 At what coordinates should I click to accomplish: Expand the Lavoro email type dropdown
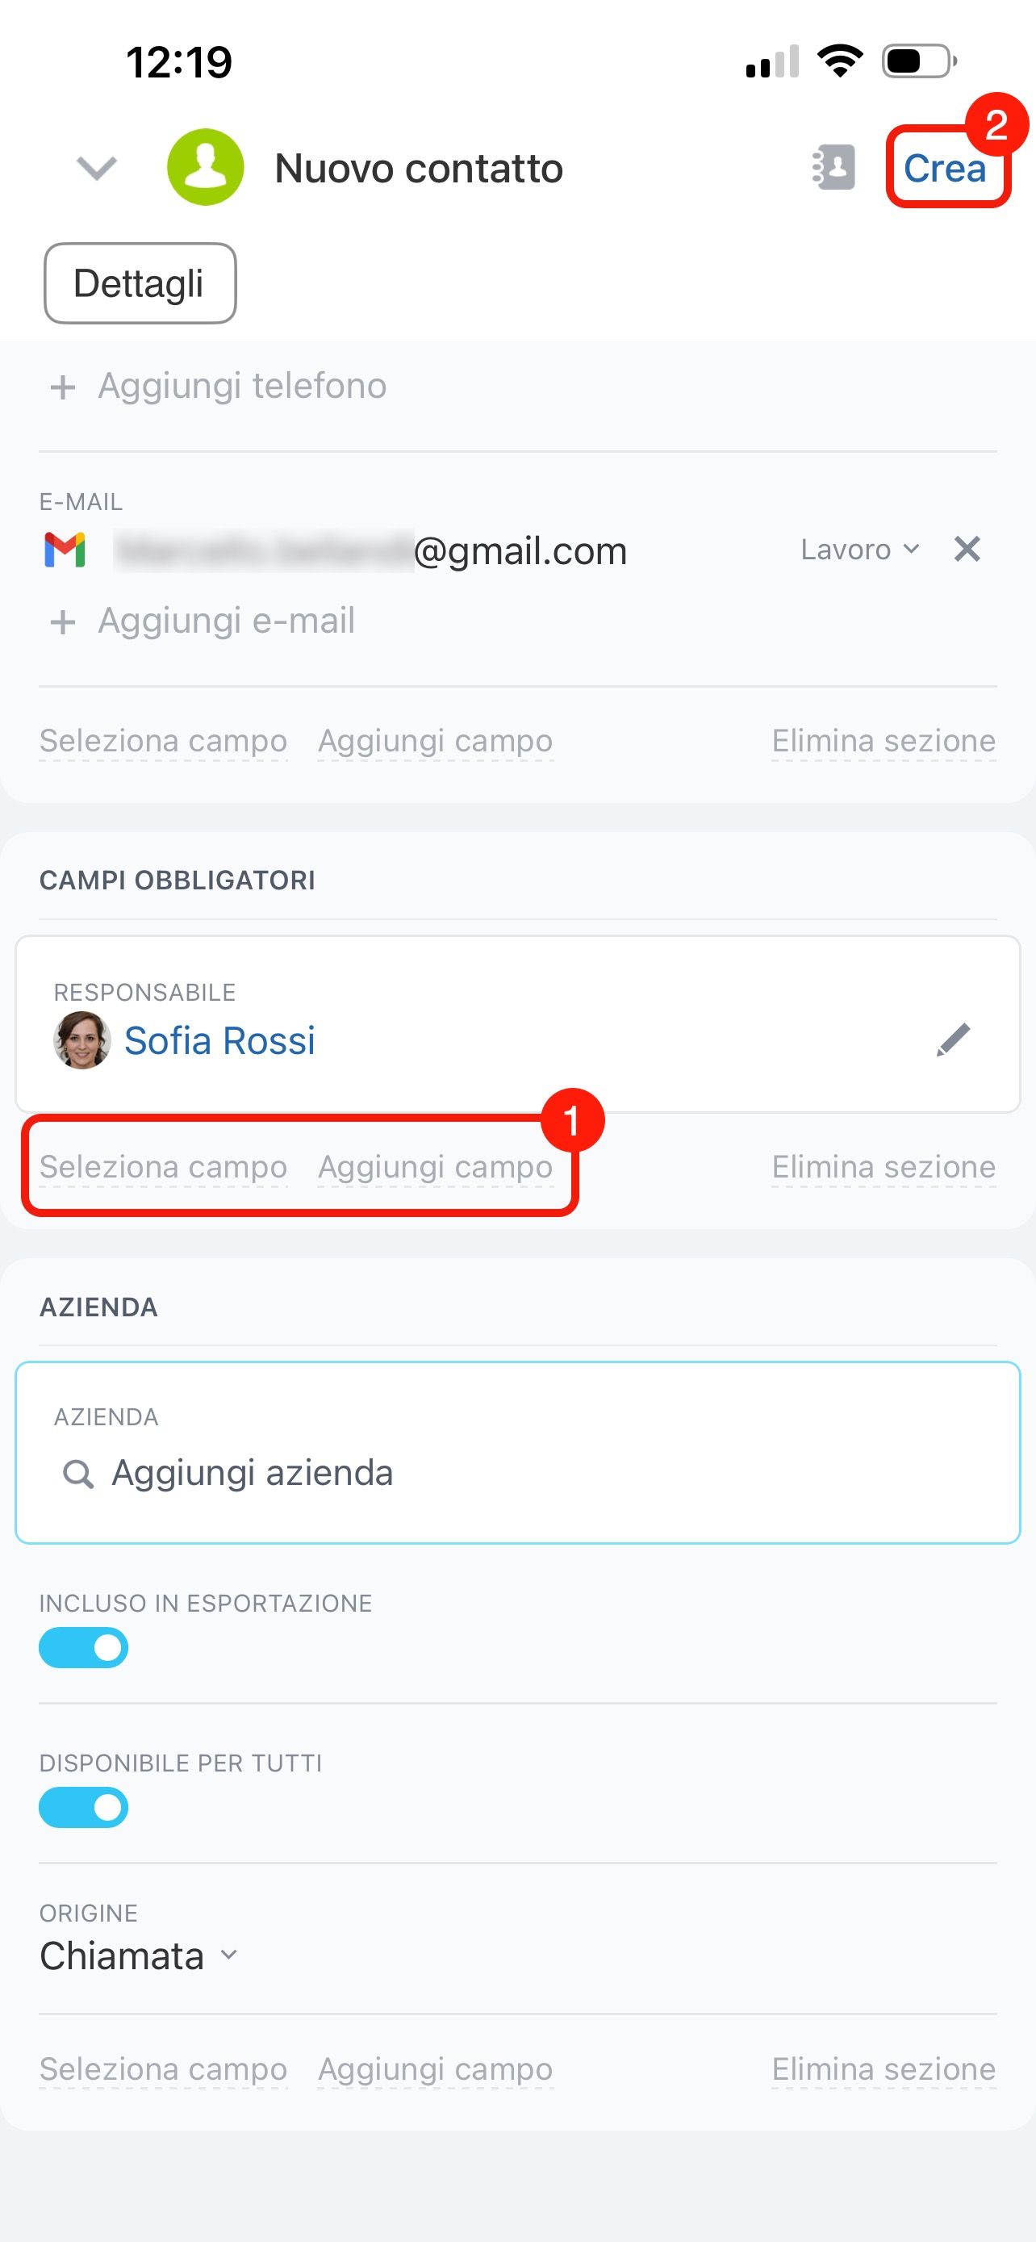859,549
